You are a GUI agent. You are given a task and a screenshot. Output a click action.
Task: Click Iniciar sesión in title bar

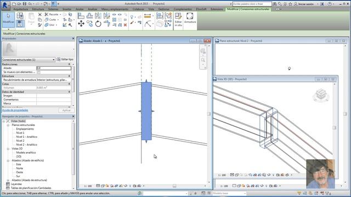[306, 4]
